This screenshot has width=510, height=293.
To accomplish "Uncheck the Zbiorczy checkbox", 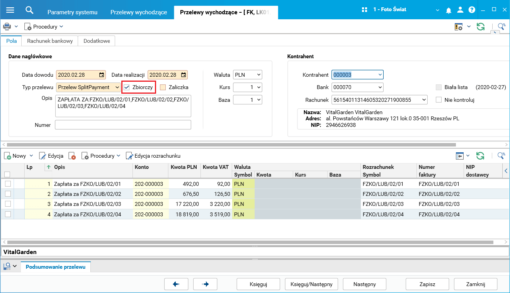I will [127, 87].
